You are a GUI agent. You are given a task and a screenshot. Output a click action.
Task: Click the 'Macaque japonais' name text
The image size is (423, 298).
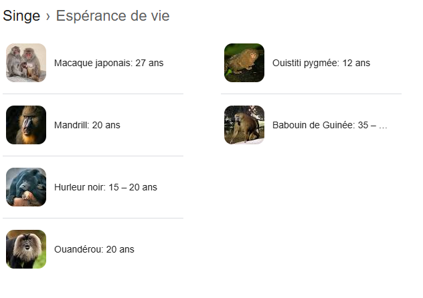click(92, 63)
